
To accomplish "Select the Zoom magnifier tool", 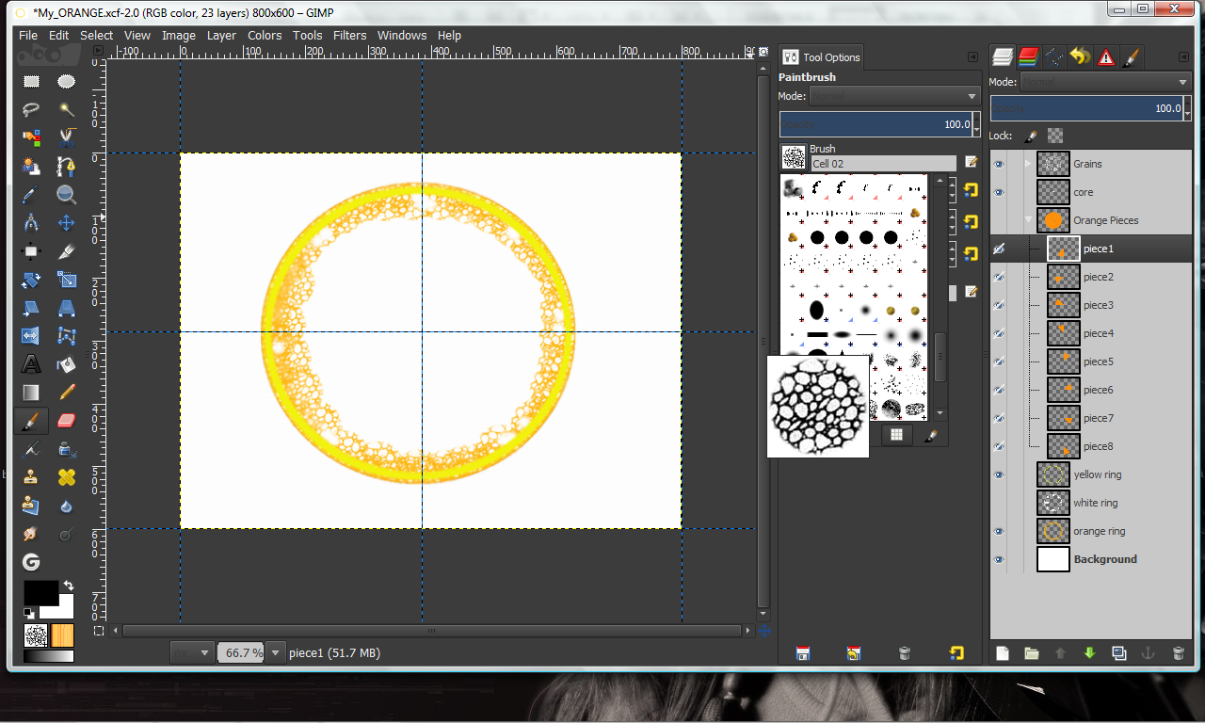I will pyautogui.click(x=66, y=195).
